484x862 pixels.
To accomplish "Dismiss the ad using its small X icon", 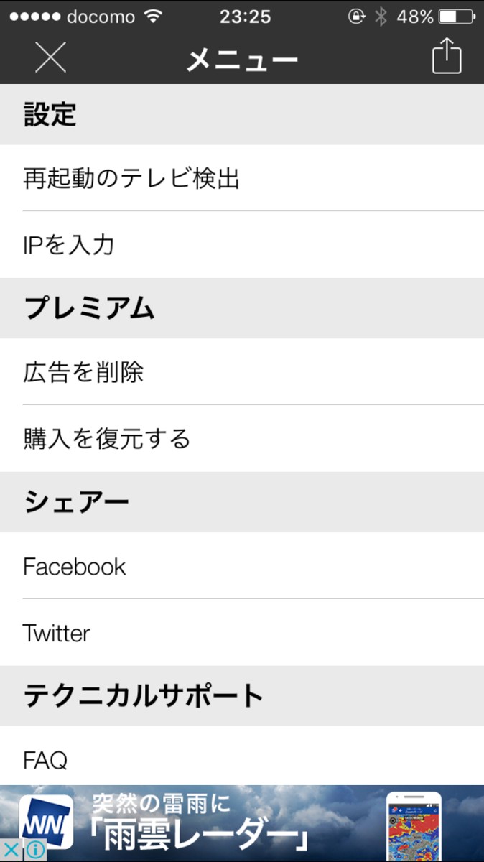I will pyautogui.click(x=11, y=850).
